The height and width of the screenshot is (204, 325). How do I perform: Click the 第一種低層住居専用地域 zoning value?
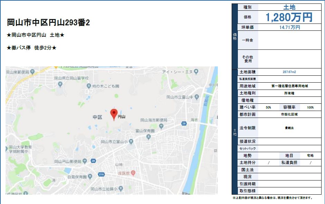click(289, 86)
